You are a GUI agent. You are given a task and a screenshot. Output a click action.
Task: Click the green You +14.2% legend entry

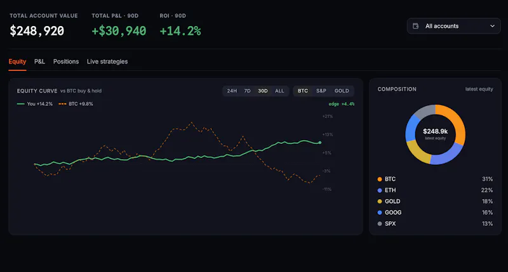pyautogui.click(x=35, y=104)
